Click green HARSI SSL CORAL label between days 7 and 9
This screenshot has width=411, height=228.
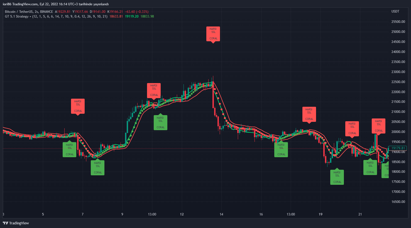(97, 168)
